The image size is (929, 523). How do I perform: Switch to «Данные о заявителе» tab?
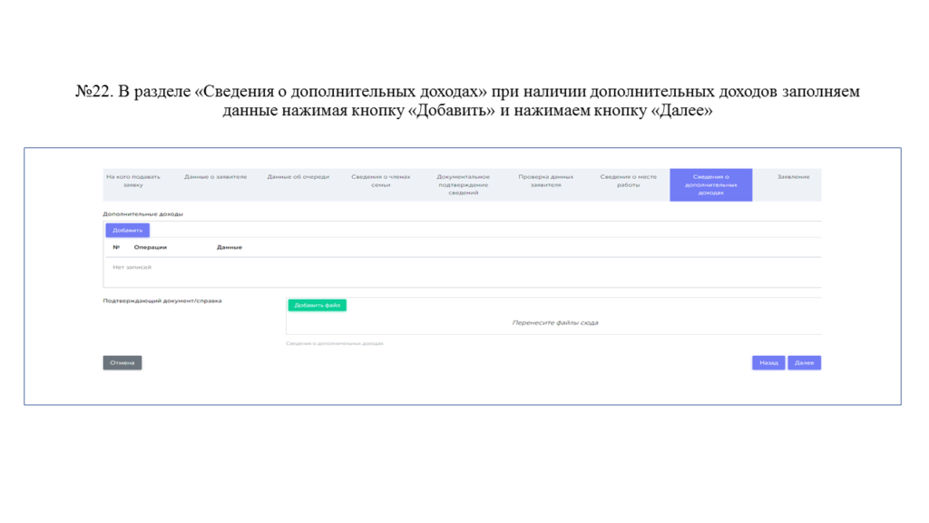215,177
